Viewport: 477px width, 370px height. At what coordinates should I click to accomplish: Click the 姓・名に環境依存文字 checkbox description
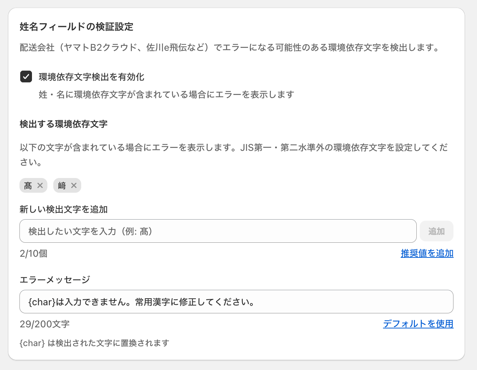(166, 95)
